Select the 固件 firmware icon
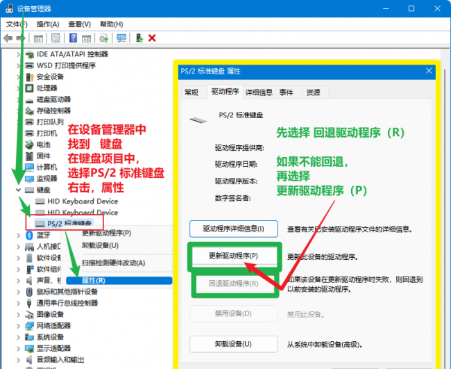 coord(29,156)
